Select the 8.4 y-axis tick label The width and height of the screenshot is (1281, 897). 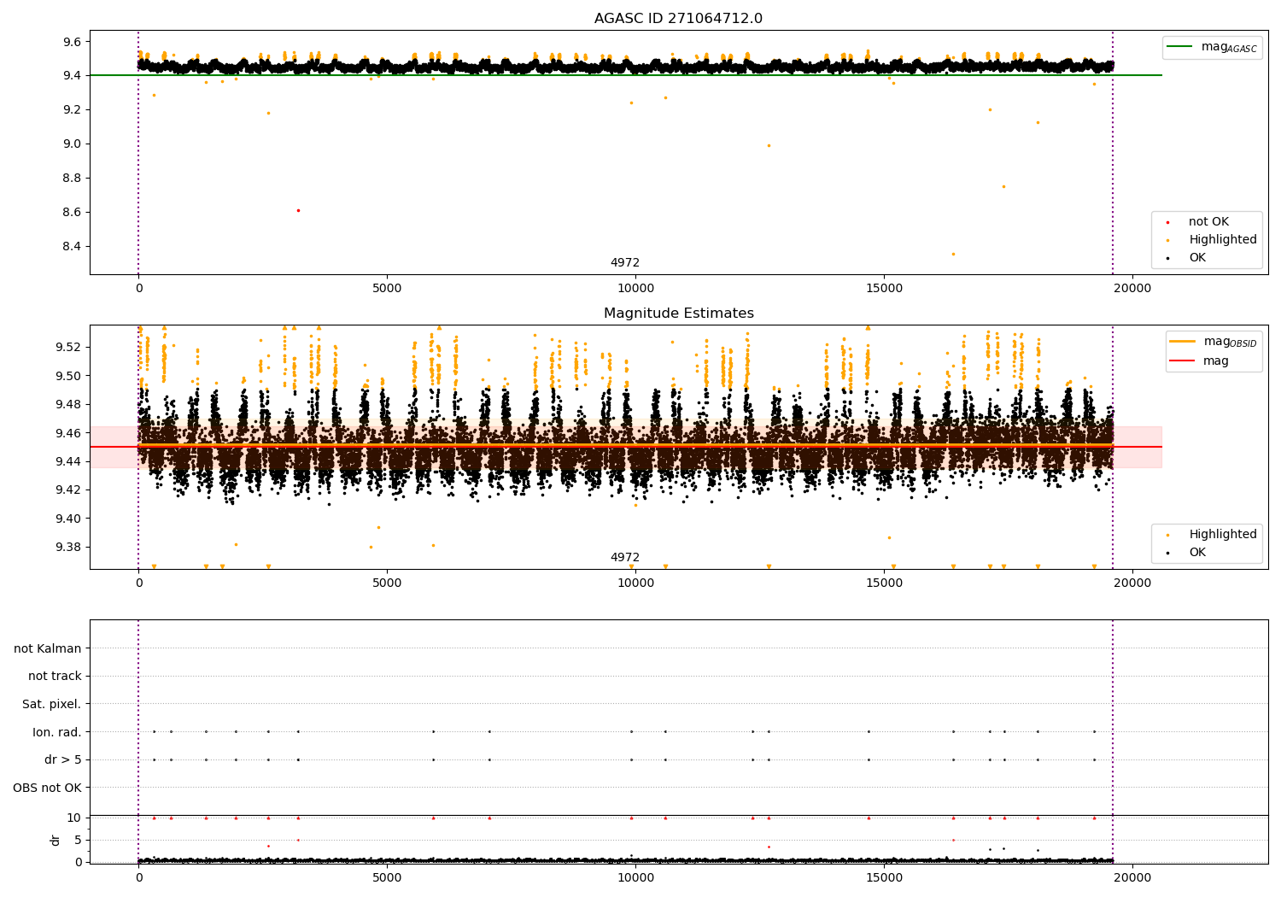pos(71,247)
